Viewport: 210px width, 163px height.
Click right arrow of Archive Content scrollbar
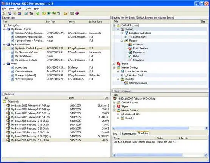click(206, 128)
